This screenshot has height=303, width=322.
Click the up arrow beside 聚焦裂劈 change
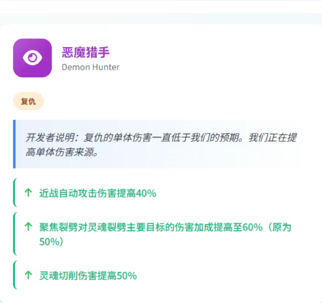tap(28, 227)
